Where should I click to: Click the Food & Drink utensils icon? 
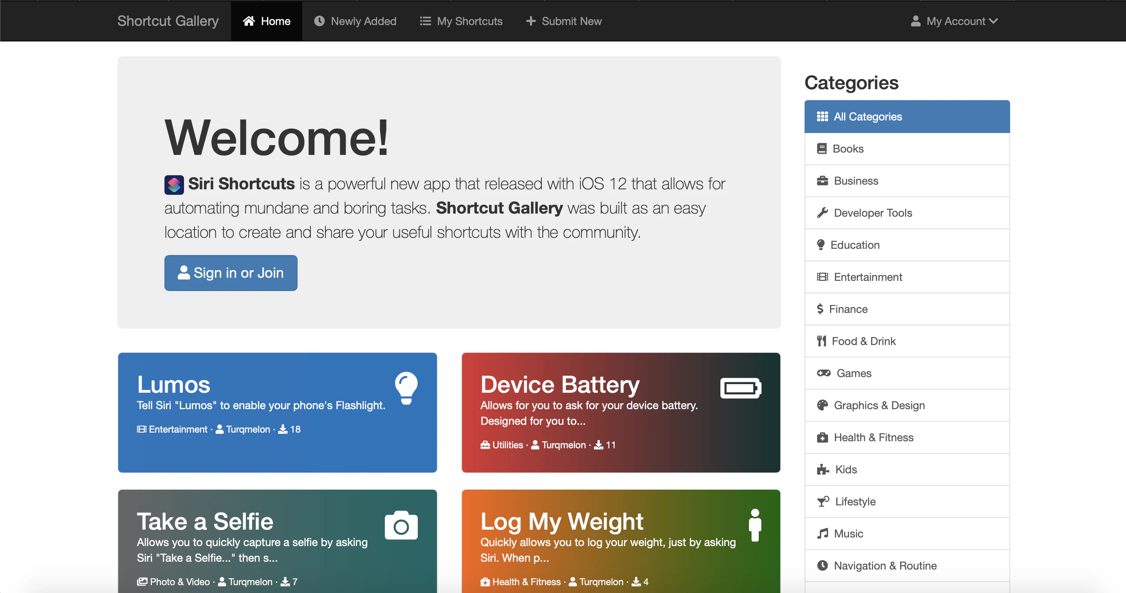(x=822, y=341)
